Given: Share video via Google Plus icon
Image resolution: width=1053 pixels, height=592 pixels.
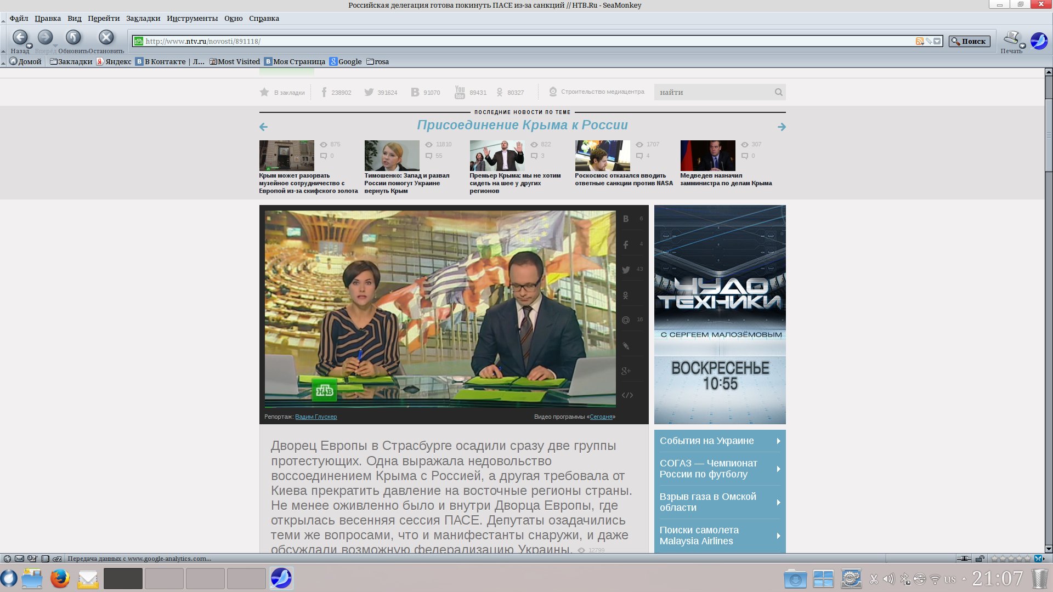Looking at the screenshot, I should (626, 371).
